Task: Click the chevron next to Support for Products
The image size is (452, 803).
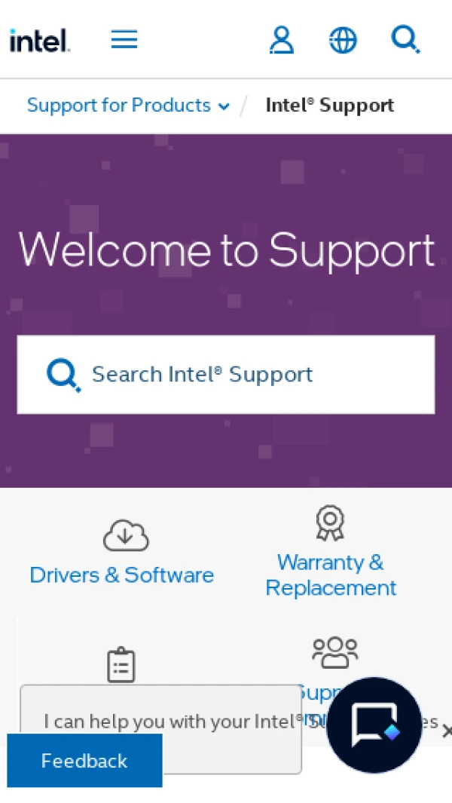Action: pos(224,106)
